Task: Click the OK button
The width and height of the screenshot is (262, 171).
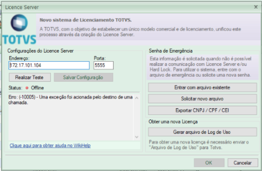Action: [209, 163]
